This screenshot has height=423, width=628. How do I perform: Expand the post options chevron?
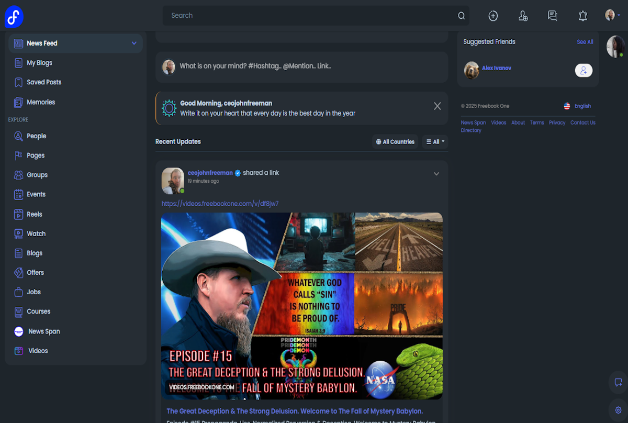click(x=436, y=174)
